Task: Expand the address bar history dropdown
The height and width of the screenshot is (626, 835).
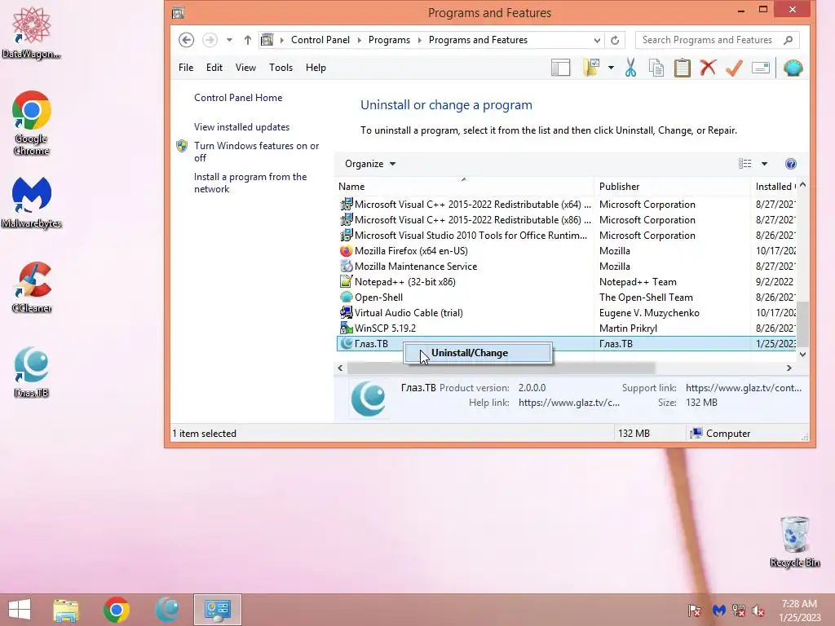Action: click(x=597, y=40)
